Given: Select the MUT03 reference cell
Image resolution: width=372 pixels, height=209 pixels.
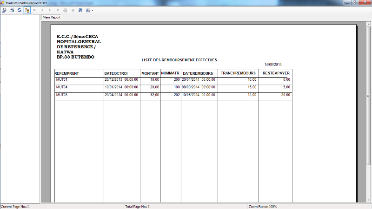Looking at the screenshot, I should [62, 95].
